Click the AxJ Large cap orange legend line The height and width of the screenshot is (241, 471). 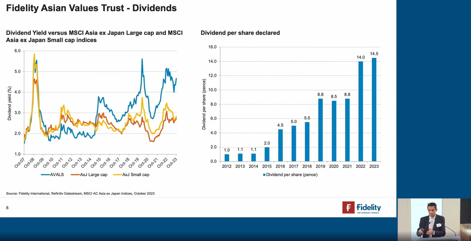(x=75, y=175)
